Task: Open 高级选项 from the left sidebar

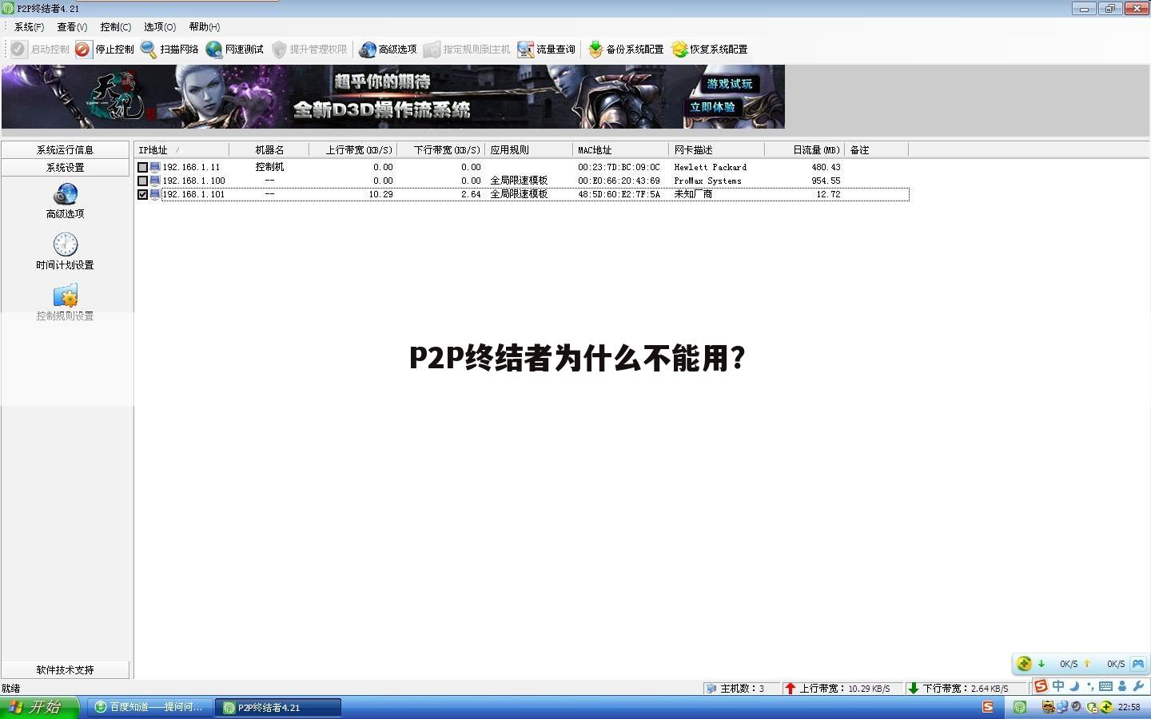Action: (x=66, y=200)
